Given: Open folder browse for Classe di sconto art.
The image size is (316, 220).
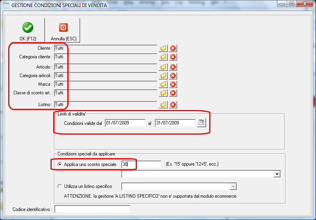Looking at the screenshot, I should point(163,93).
